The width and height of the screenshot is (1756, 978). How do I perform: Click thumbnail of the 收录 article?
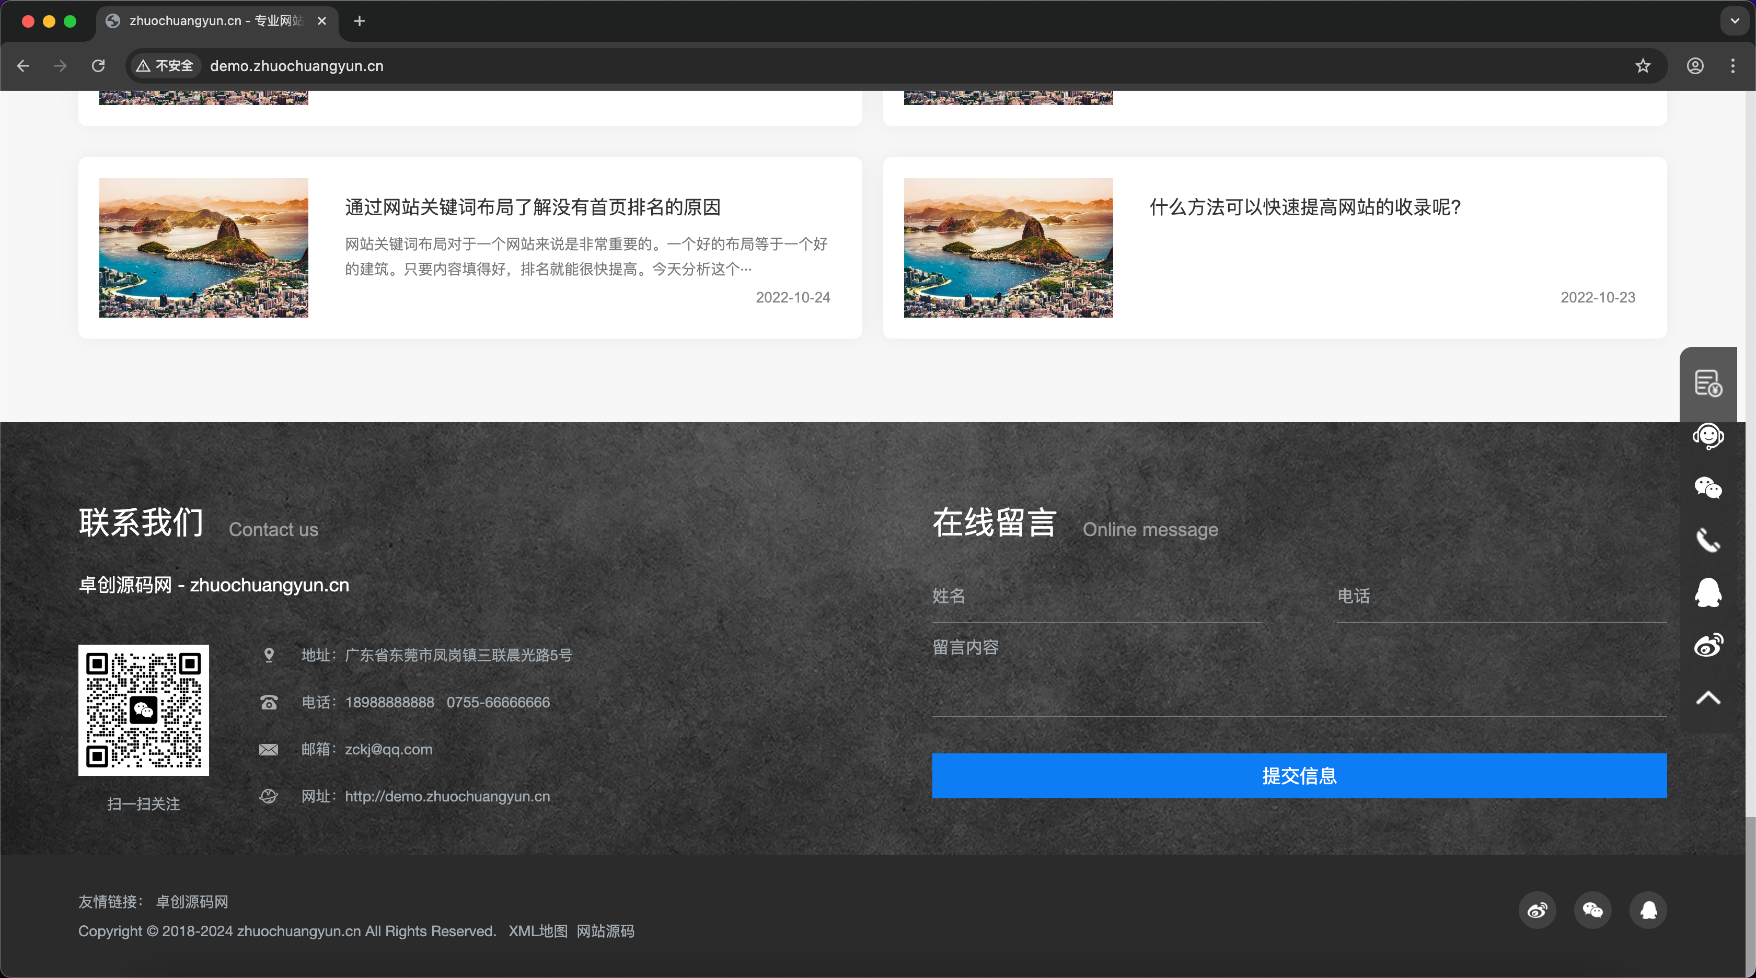(1008, 248)
